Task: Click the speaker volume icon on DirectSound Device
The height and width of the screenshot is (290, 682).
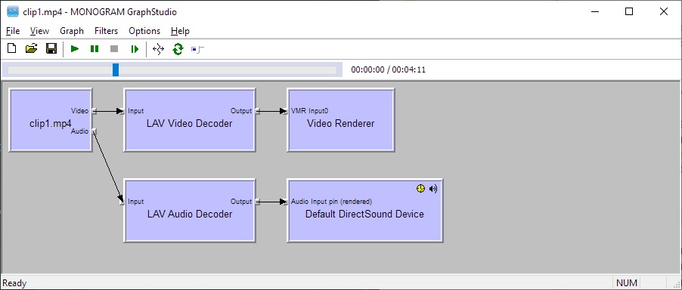Action: click(433, 188)
